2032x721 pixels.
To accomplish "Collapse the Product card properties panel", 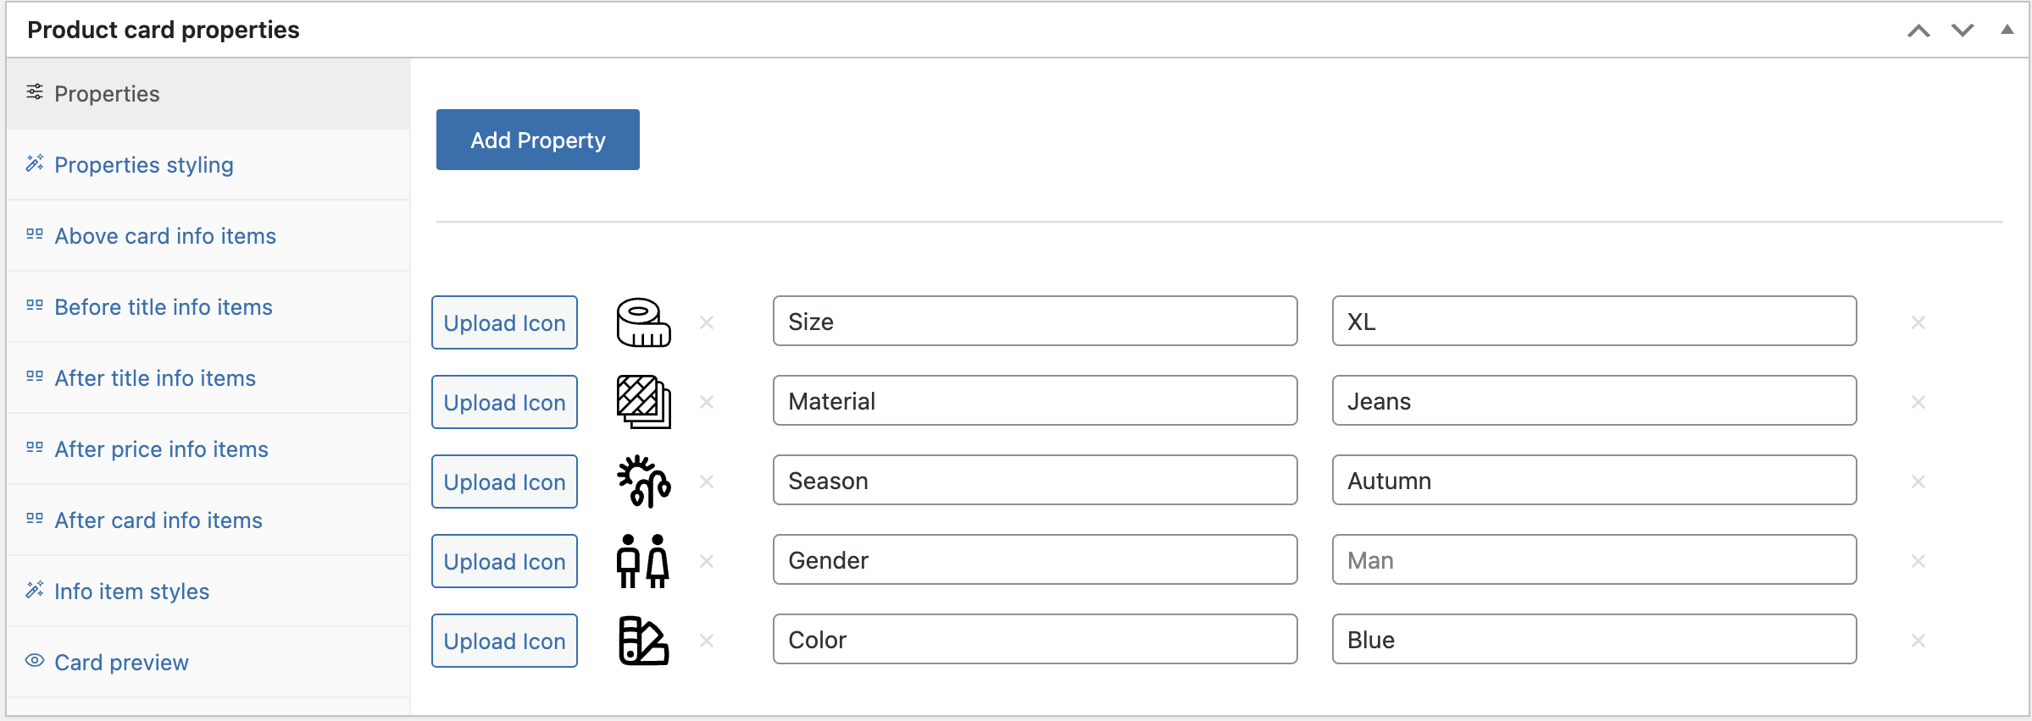I will (x=2007, y=30).
